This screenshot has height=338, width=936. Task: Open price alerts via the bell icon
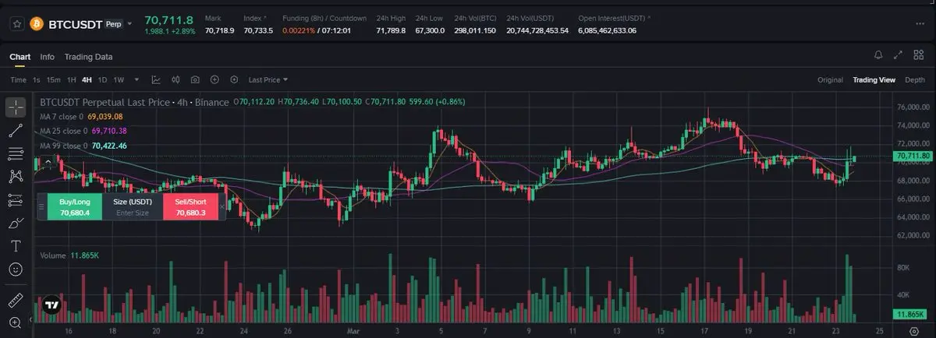[878, 55]
